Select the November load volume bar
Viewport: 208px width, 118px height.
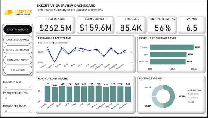121,94
